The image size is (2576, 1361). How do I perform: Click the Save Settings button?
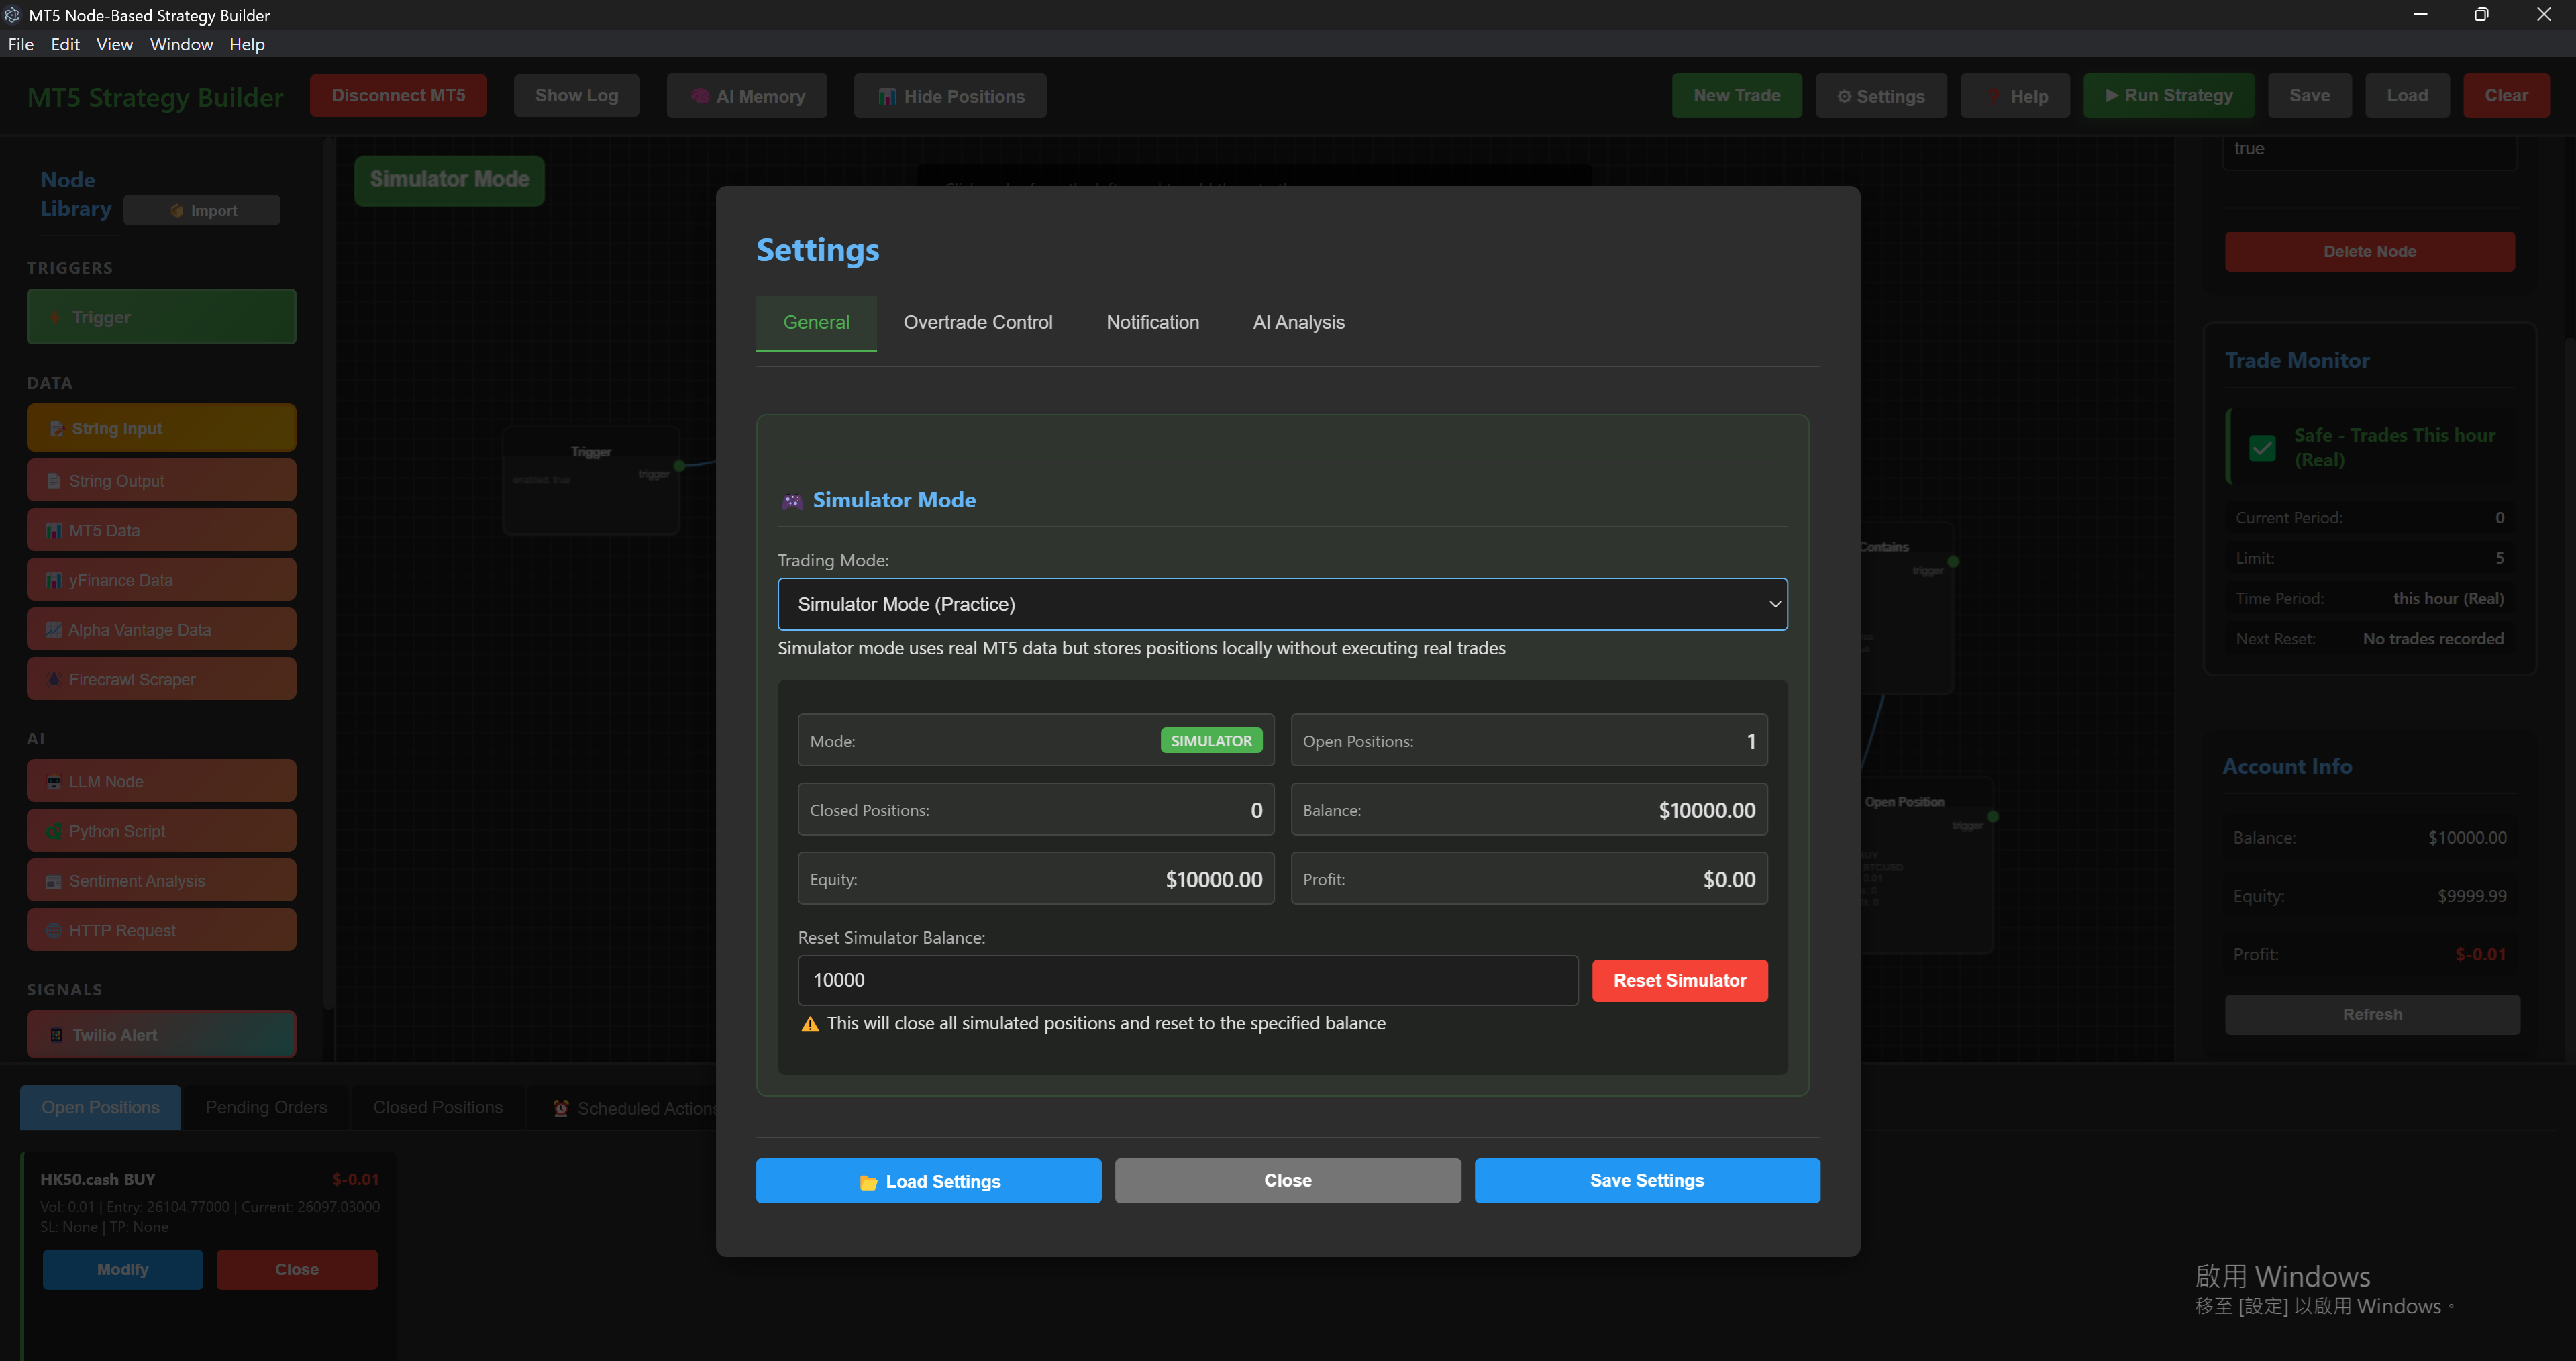[1646, 1180]
